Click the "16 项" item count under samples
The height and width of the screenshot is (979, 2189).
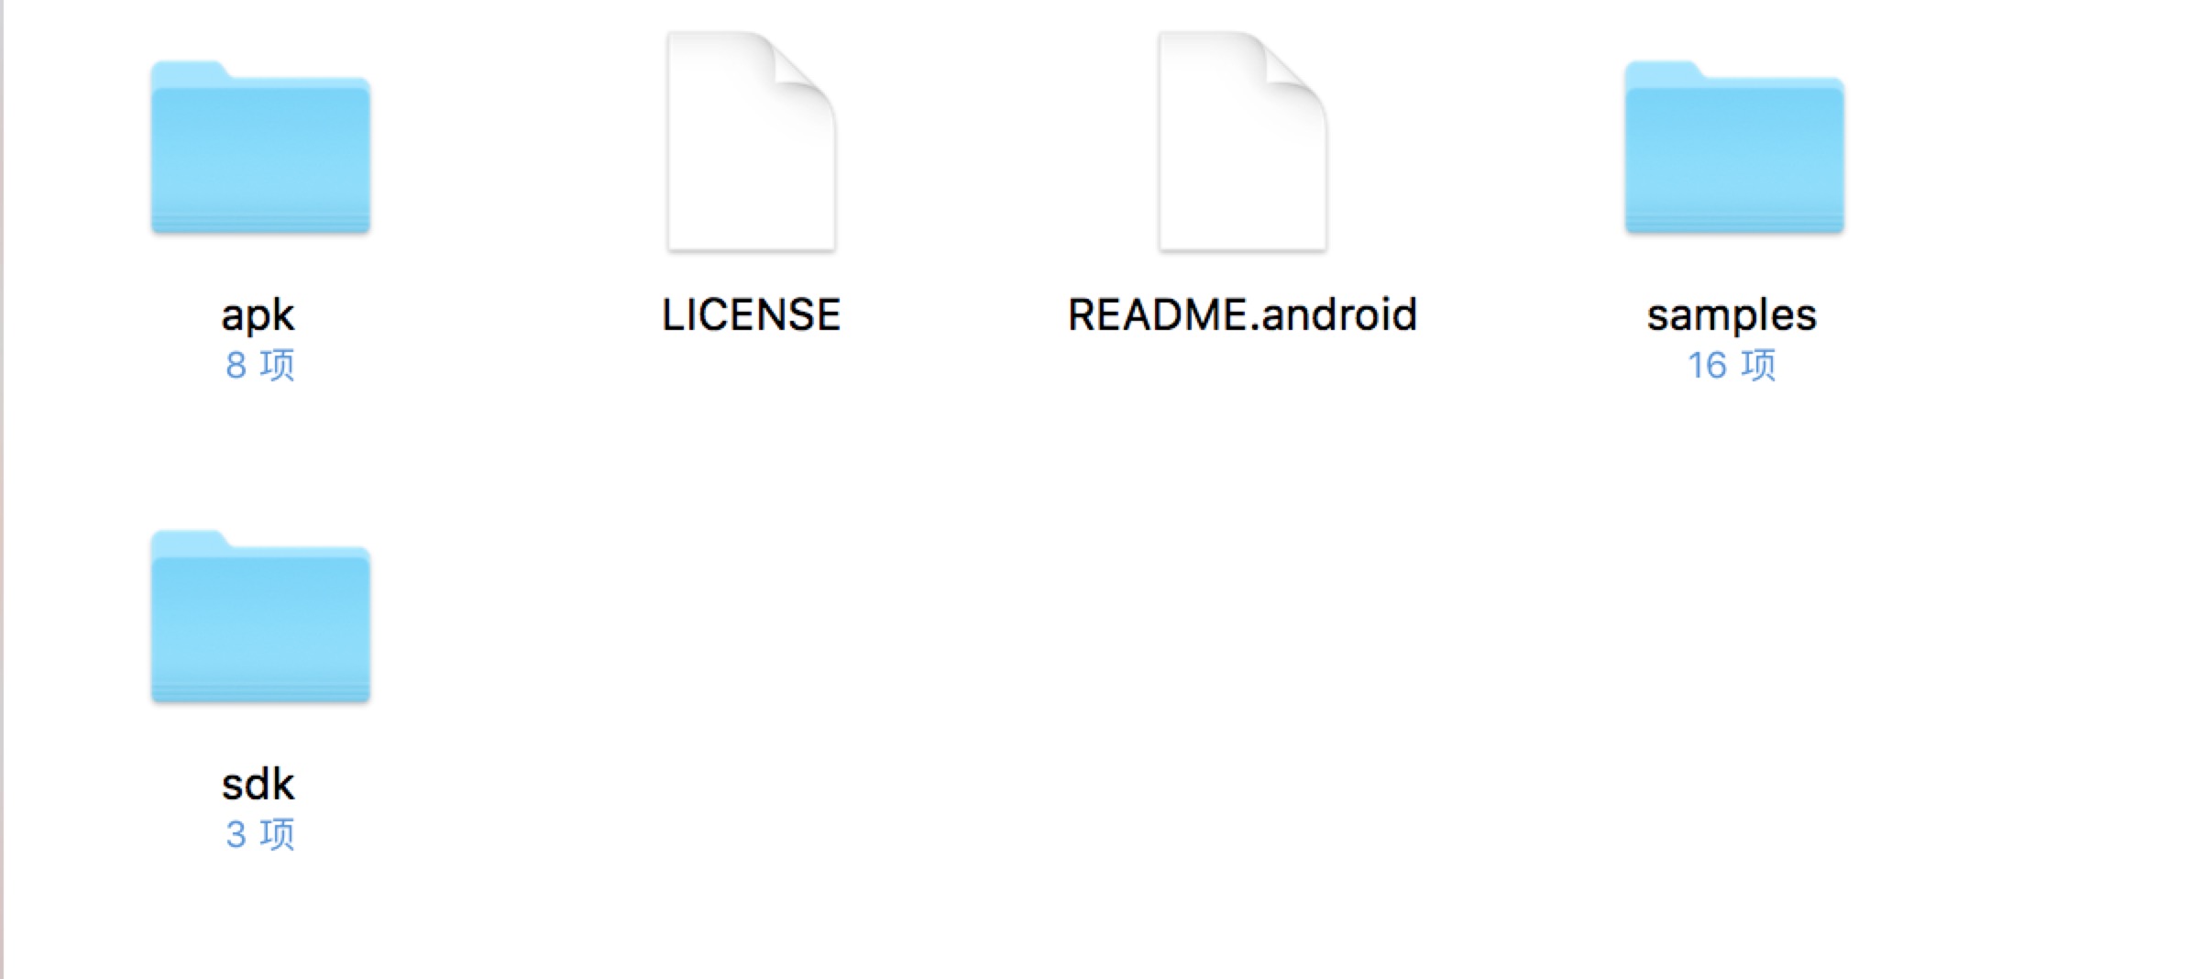1732,365
